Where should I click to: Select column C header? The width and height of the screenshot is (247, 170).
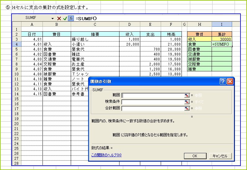[x=95, y=24]
